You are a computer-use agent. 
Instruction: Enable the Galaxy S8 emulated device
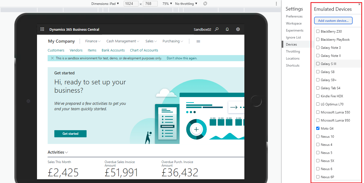tap(318, 72)
